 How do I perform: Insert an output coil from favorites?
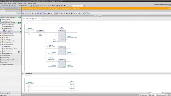(x=30, y=19)
